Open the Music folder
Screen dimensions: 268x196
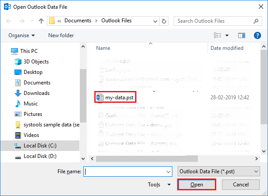[x=31, y=104]
